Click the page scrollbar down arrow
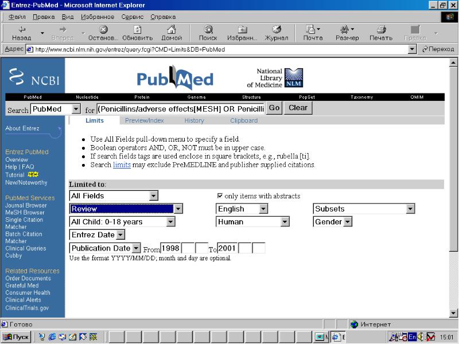This screenshot has height=344, width=459. [x=453, y=313]
